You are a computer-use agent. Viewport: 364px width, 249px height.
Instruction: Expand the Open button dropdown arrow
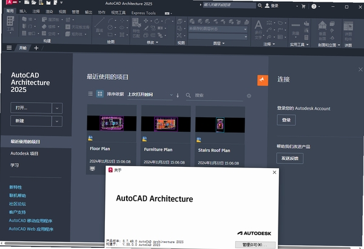click(x=57, y=108)
